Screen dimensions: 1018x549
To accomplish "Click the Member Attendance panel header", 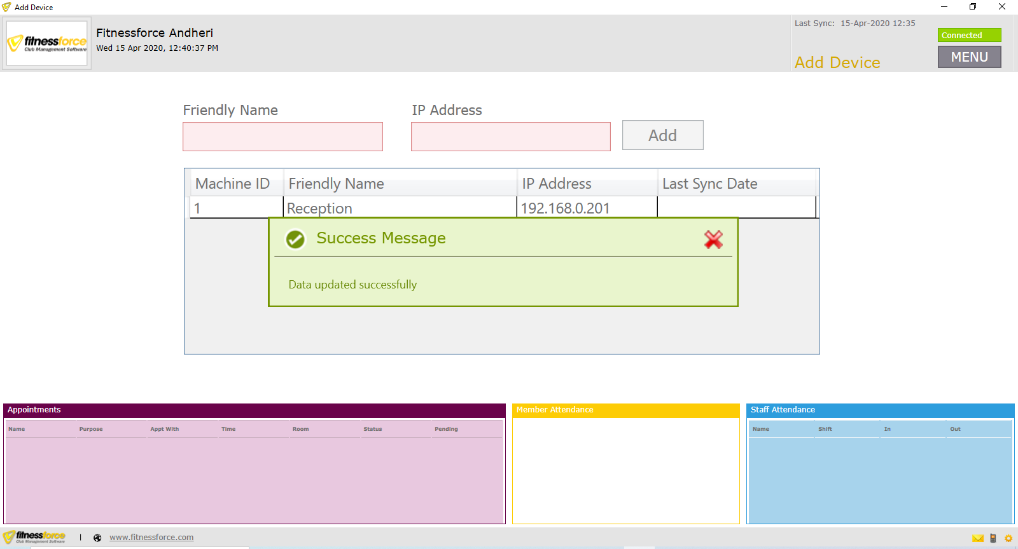I will point(626,410).
